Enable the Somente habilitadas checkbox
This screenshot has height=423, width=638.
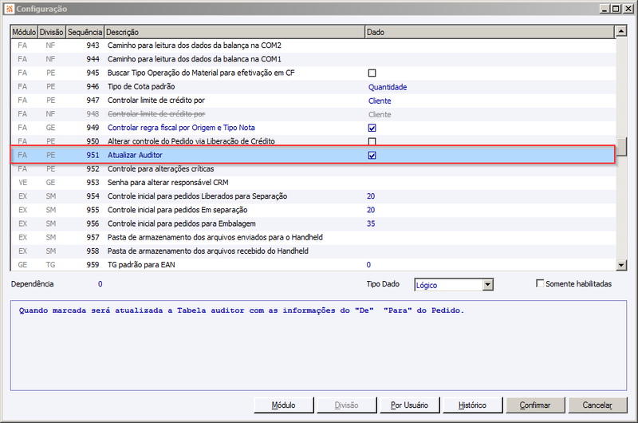point(540,283)
